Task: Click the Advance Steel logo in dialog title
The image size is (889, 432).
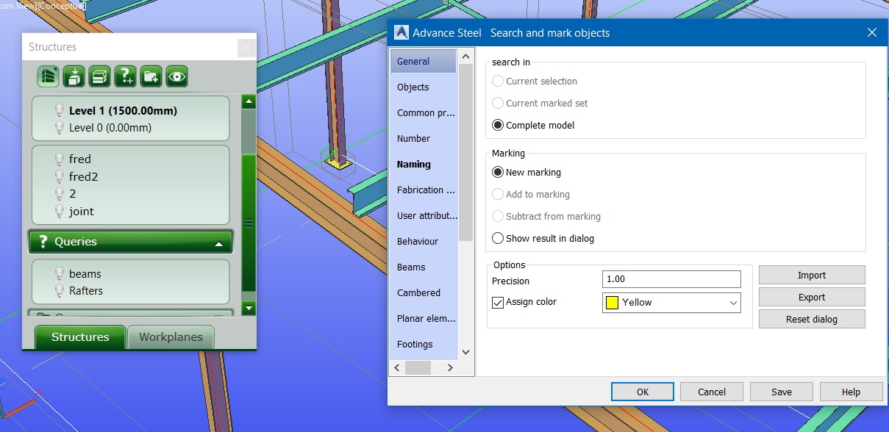Action: (401, 32)
